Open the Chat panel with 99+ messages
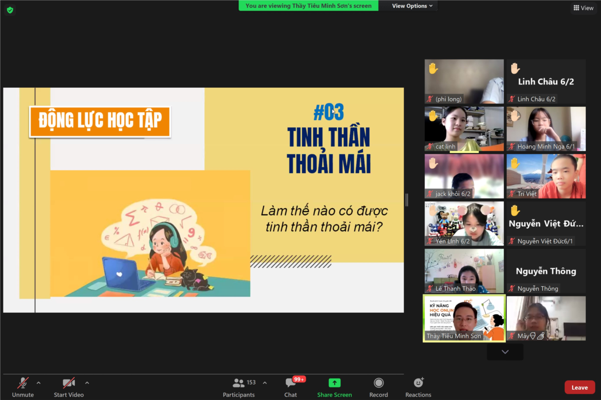 [291, 383]
